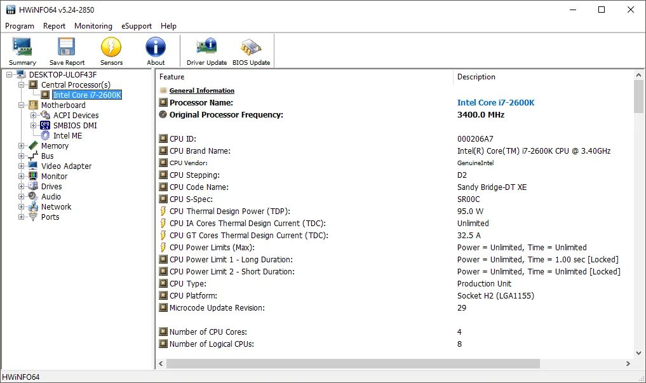The width and height of the screenshot is (646, 383).
Task: Collapse the Motherboard node
Action: 22,105
